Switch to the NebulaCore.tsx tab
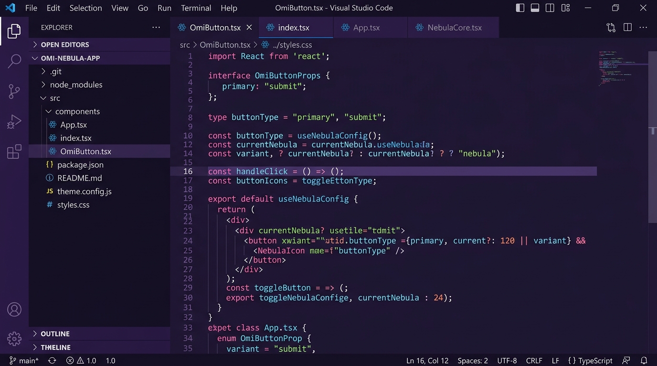Image resolution: width=657 pixels, height=366 pixels. [x=454, y=28]
